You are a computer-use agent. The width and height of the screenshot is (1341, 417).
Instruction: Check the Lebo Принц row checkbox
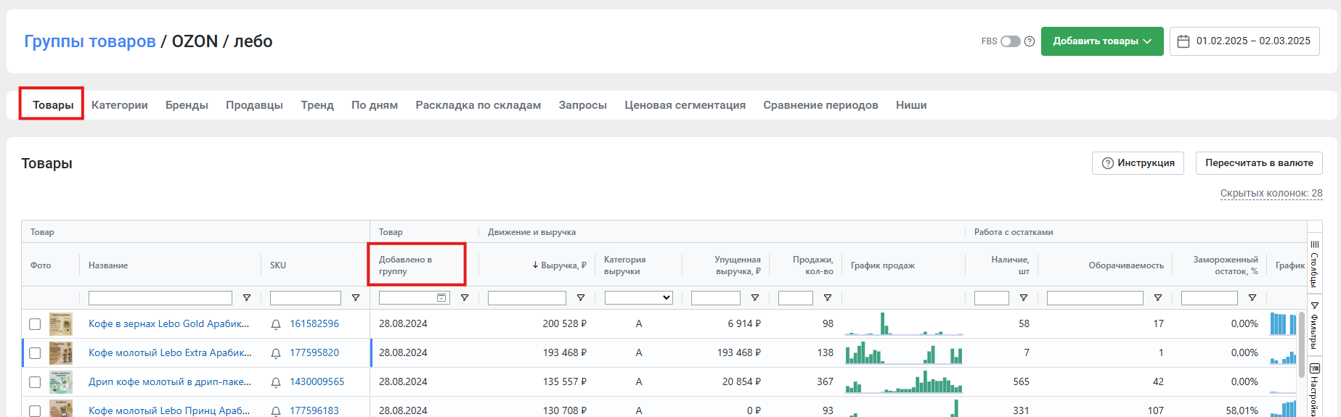pyautogui.click(x=35, y=411)
